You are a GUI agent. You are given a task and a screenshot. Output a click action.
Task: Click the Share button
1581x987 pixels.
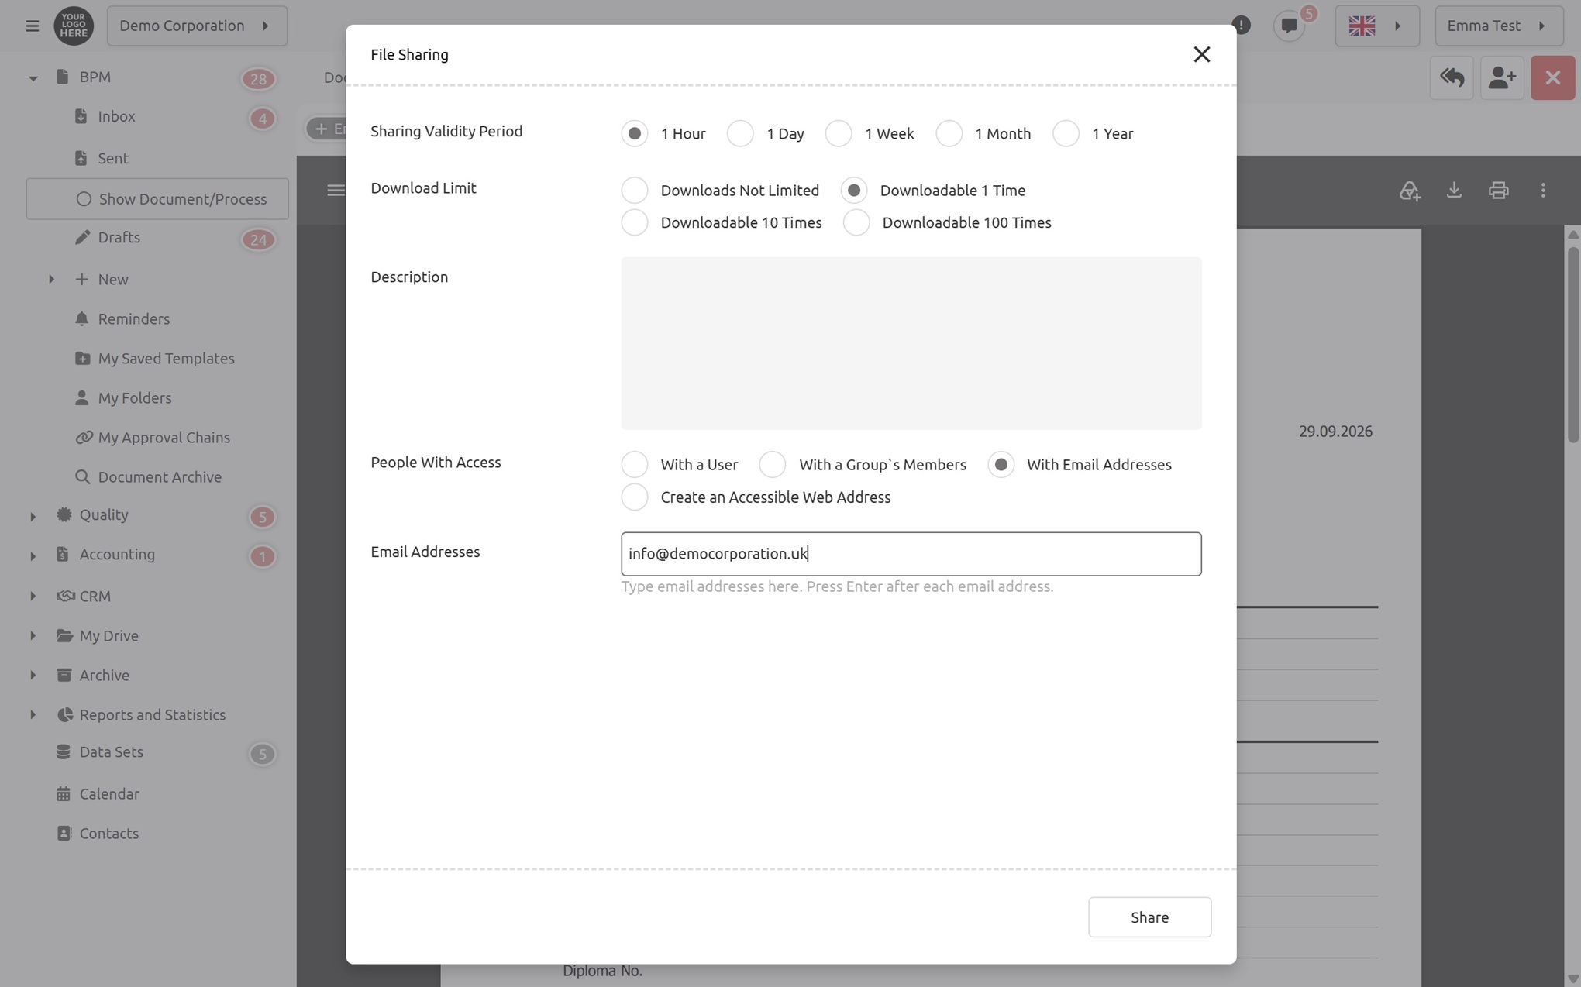pyautogui.click(x=1149, y=917)
